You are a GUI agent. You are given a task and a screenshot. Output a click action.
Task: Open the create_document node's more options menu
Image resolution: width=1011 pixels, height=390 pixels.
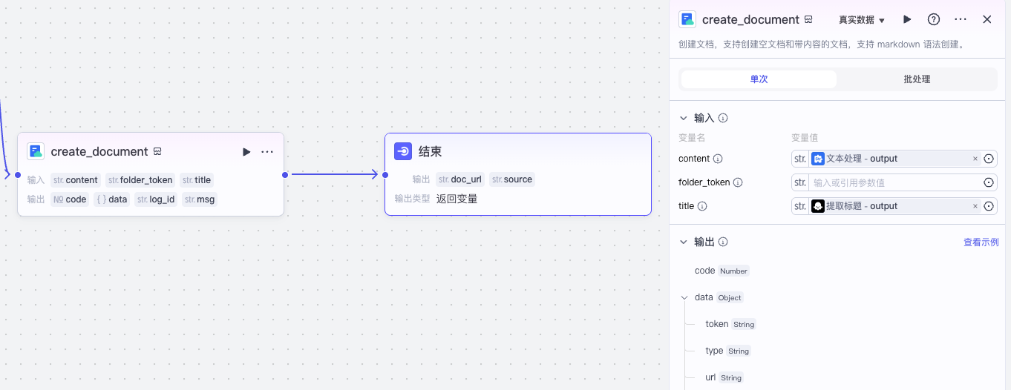coord(267,152)
